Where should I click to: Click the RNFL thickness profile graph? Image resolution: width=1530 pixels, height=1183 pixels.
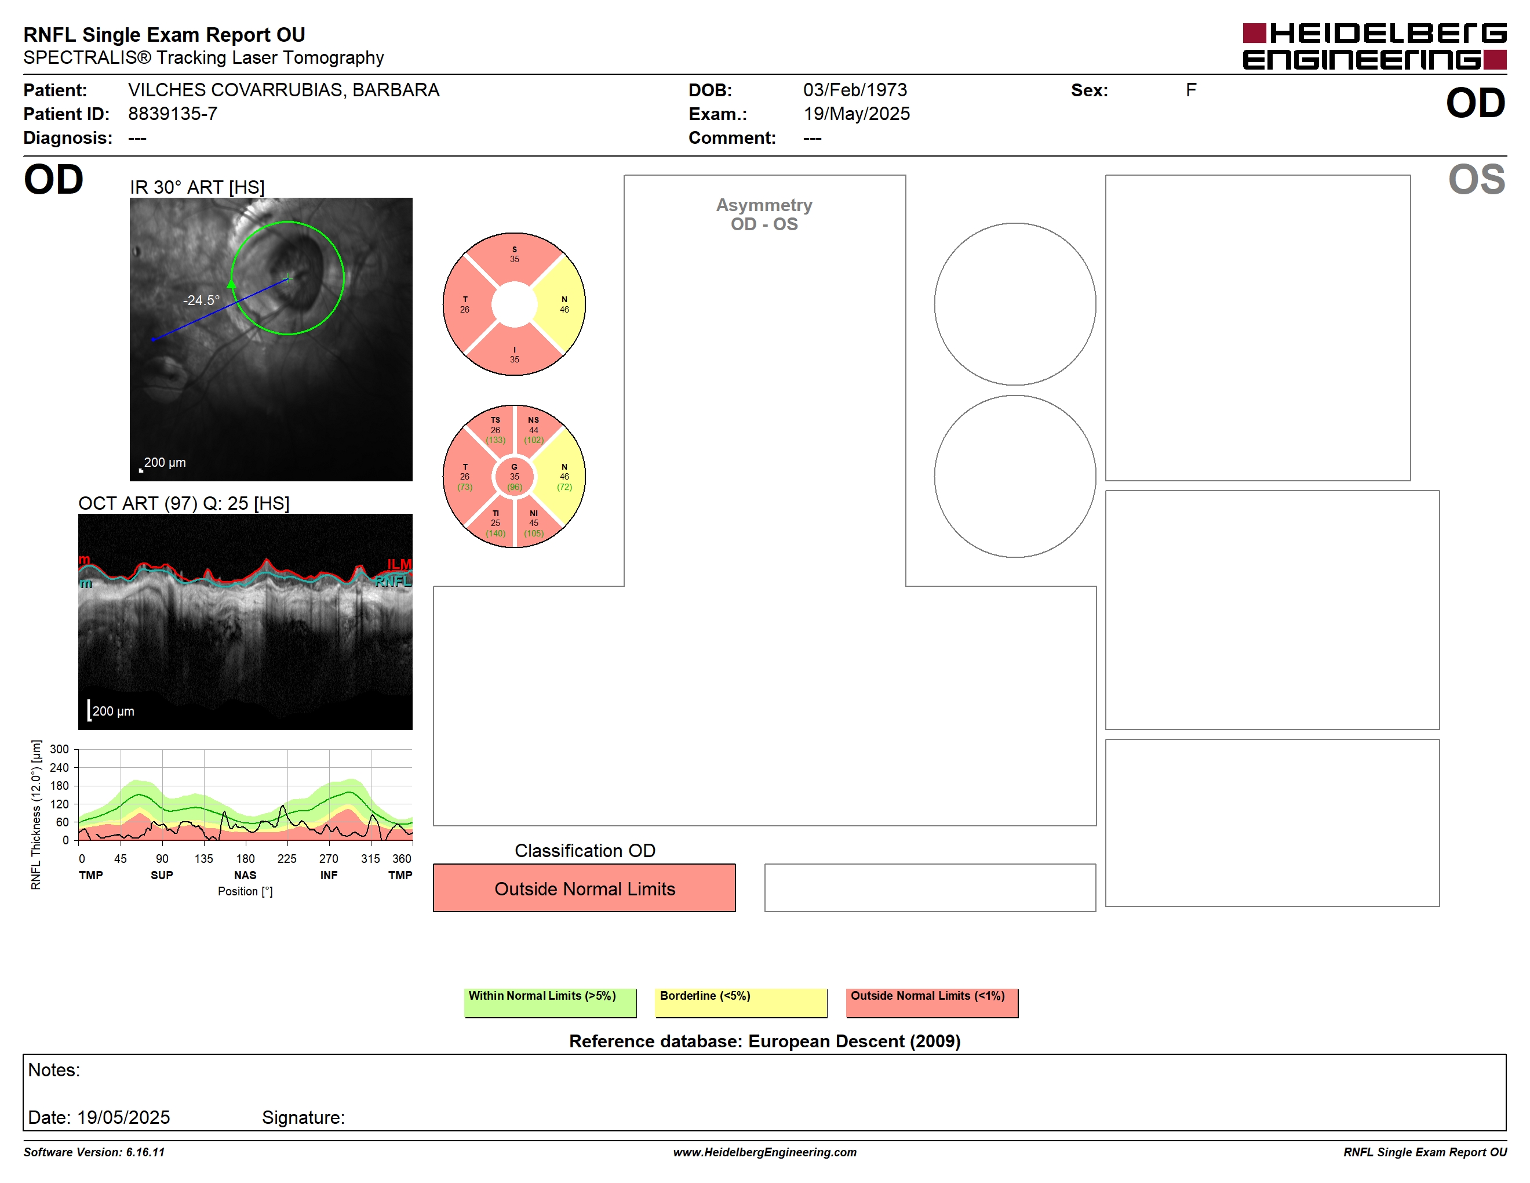(245, 794)
